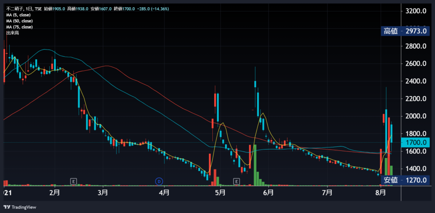Click the 3200.0 price axis label

pos(415,11)
